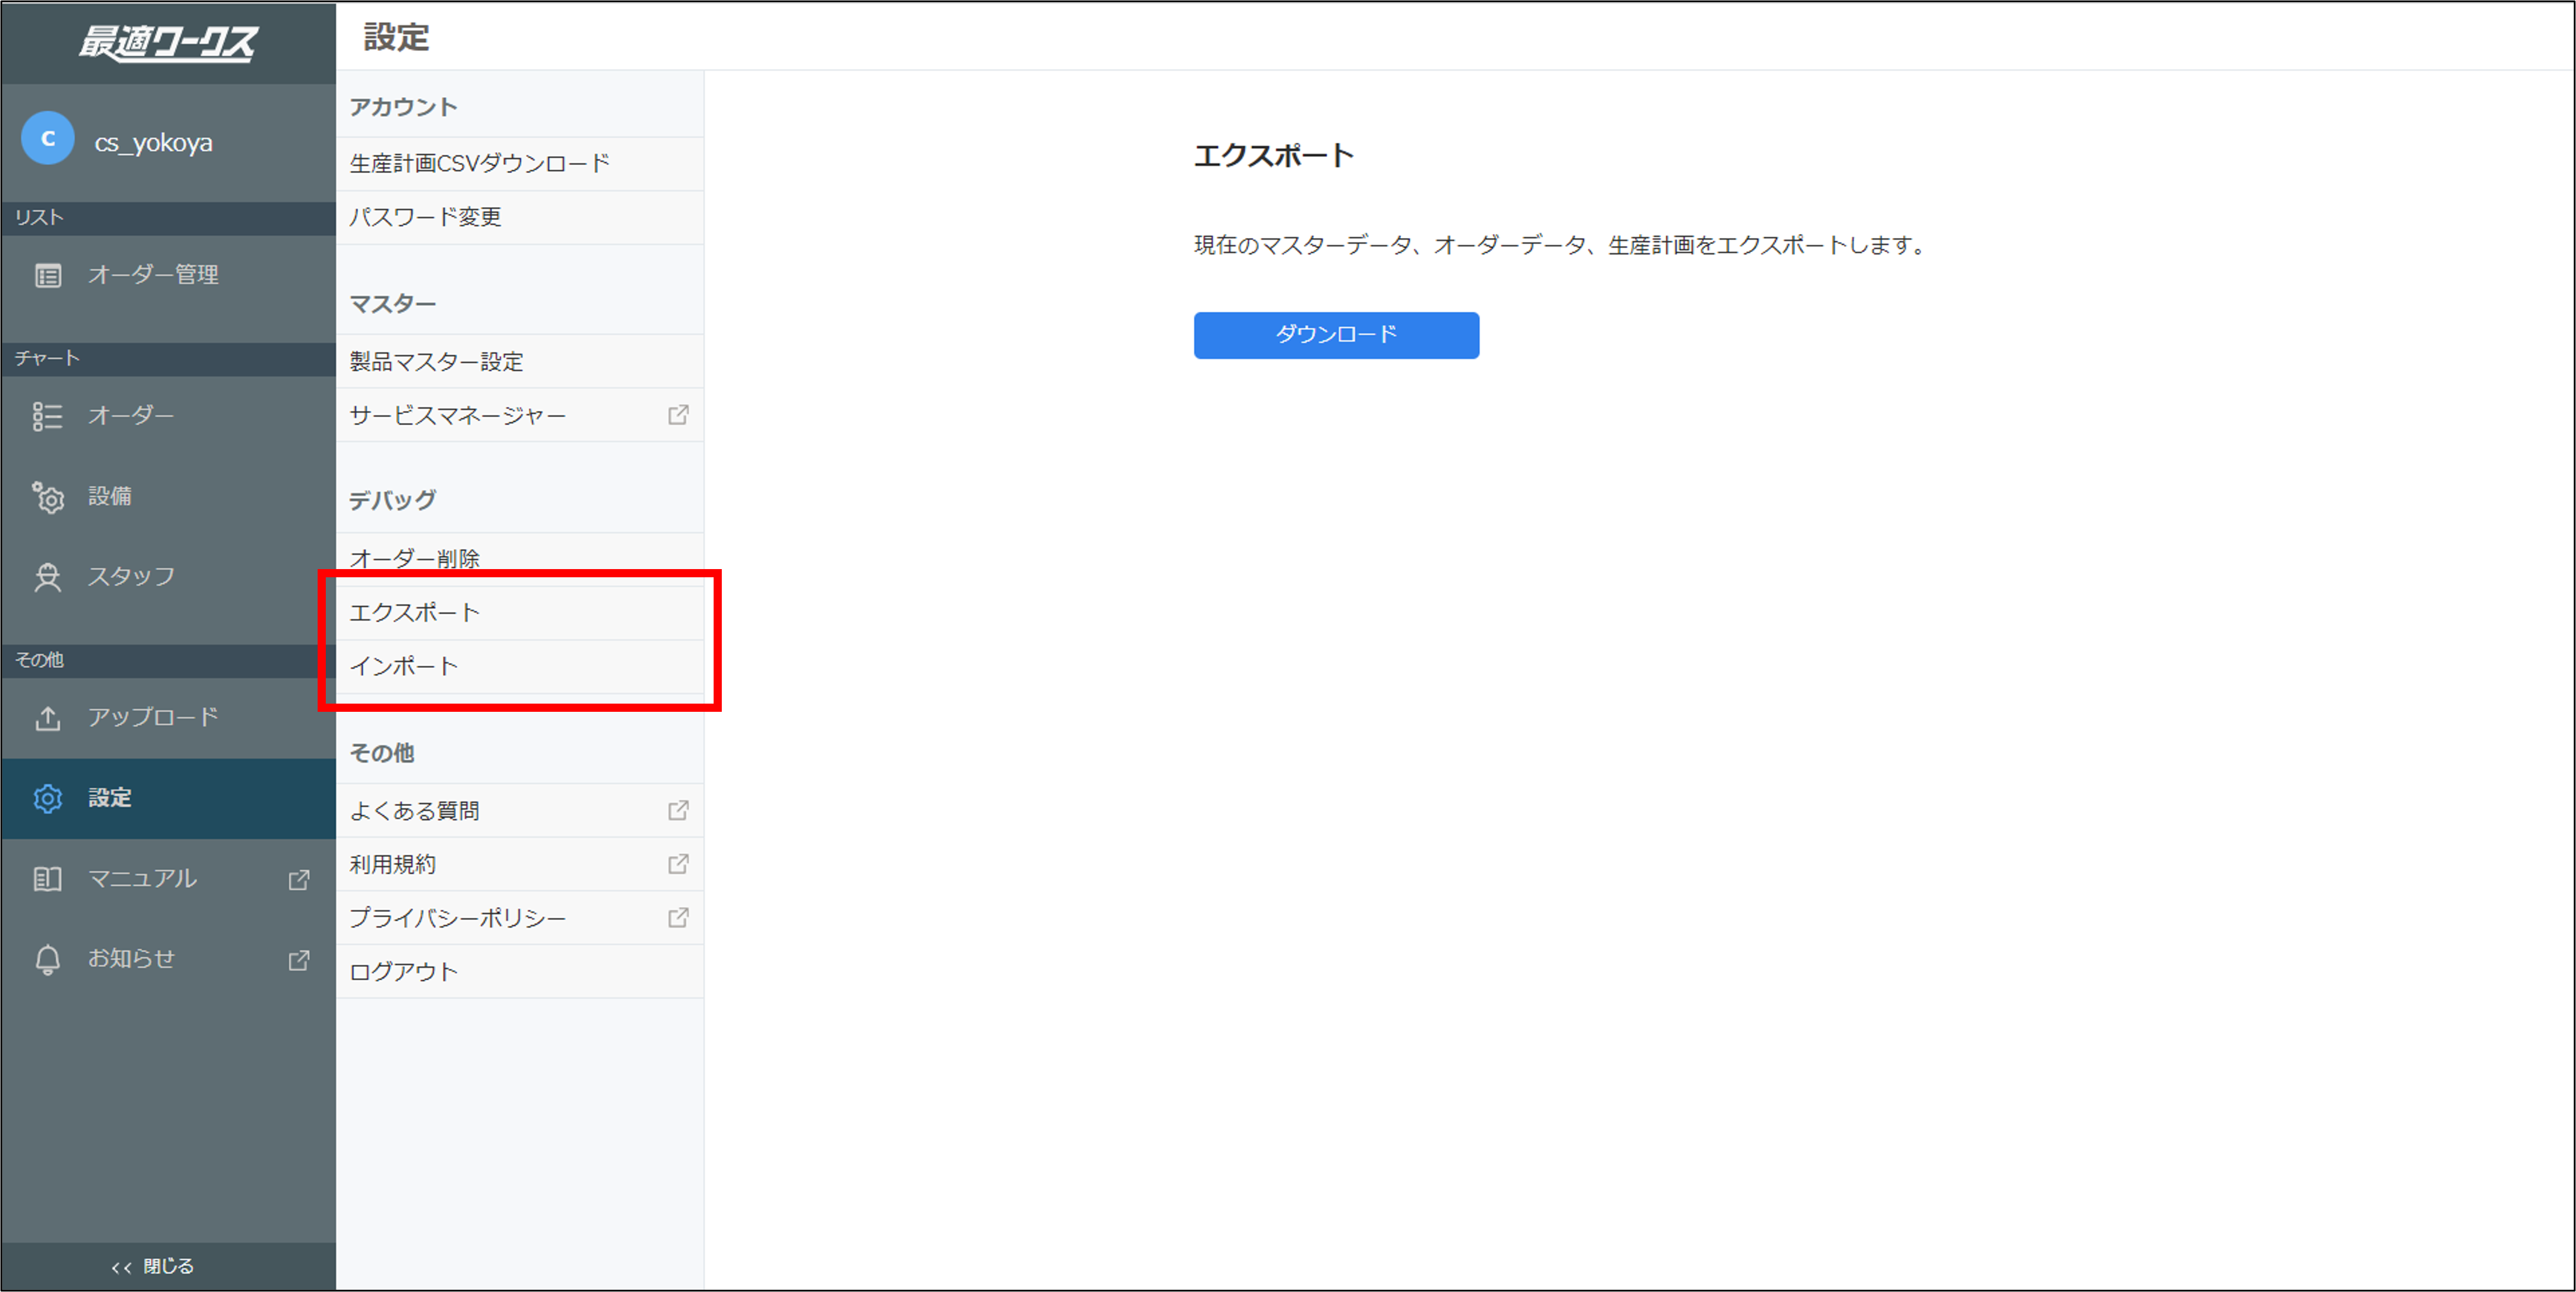Click the export description text

click(x=1560, y=245)
